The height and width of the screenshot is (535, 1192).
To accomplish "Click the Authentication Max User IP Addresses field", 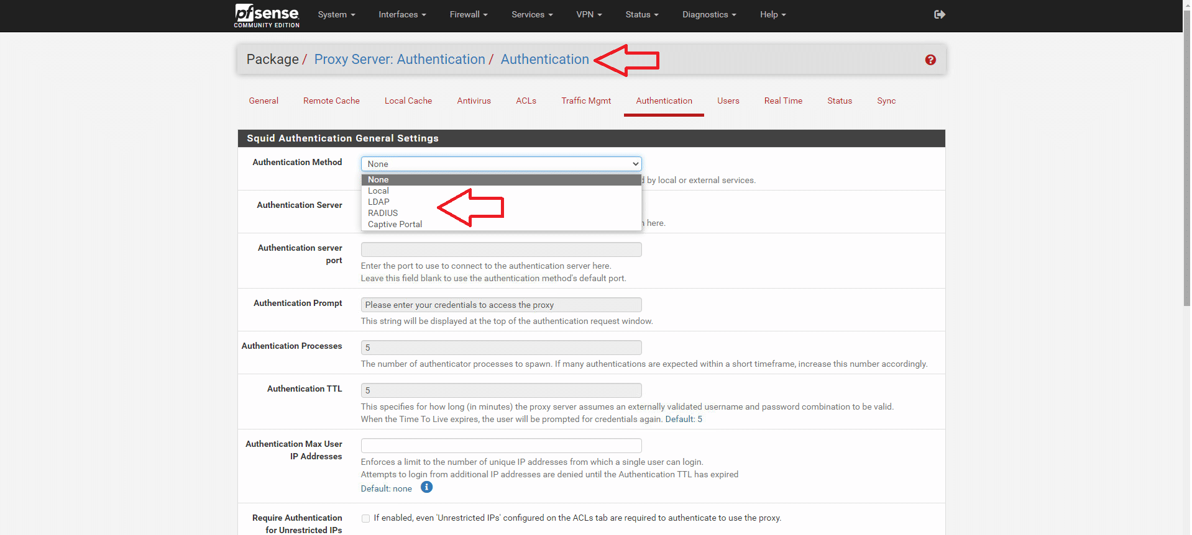I will tap(501, 446).
